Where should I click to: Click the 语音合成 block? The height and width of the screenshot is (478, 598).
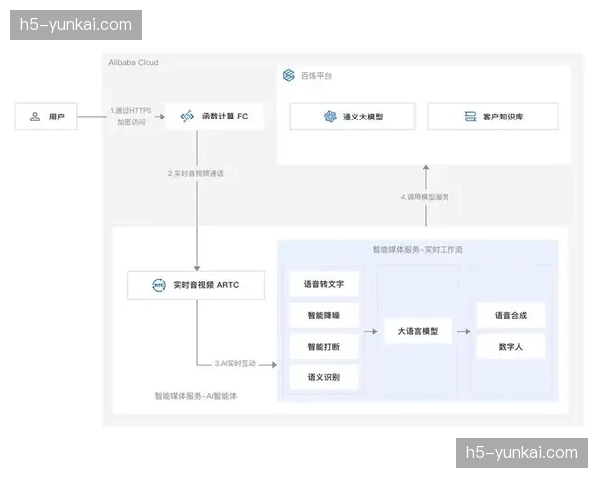click(511, 315)
